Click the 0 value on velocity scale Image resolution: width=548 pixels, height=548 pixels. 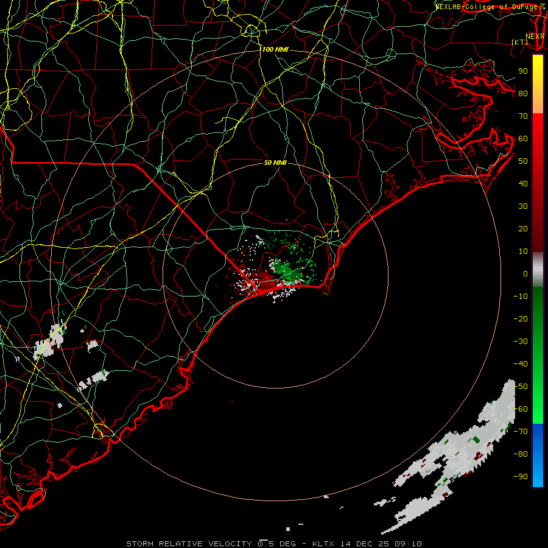525,274
